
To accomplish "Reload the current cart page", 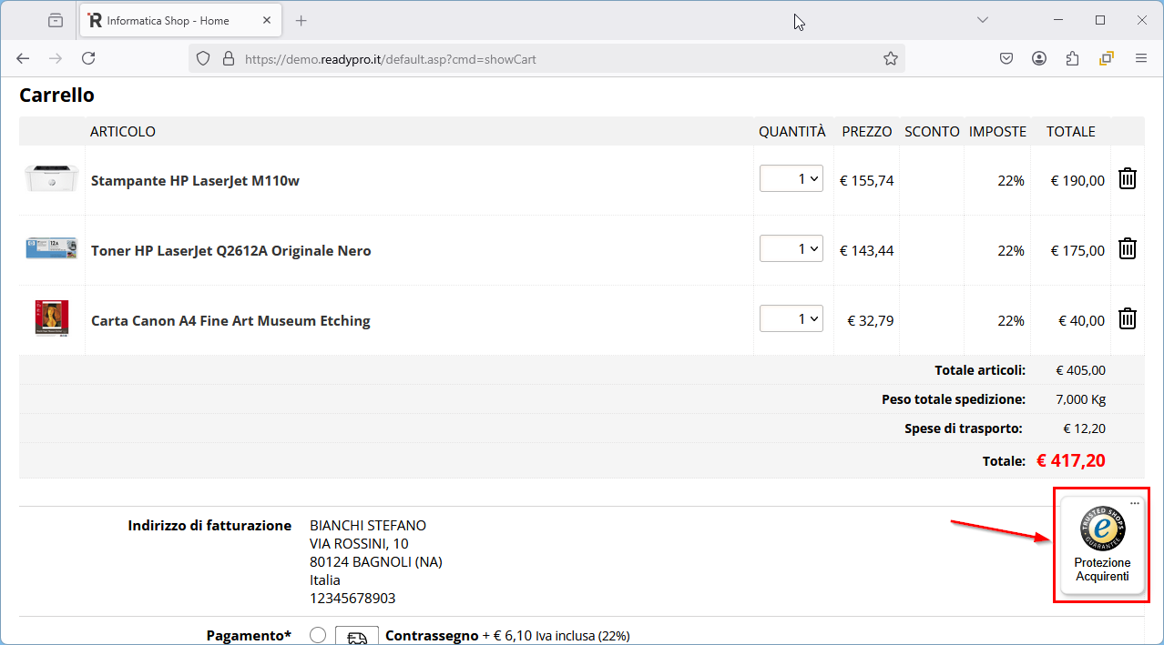I will point(88,58).
